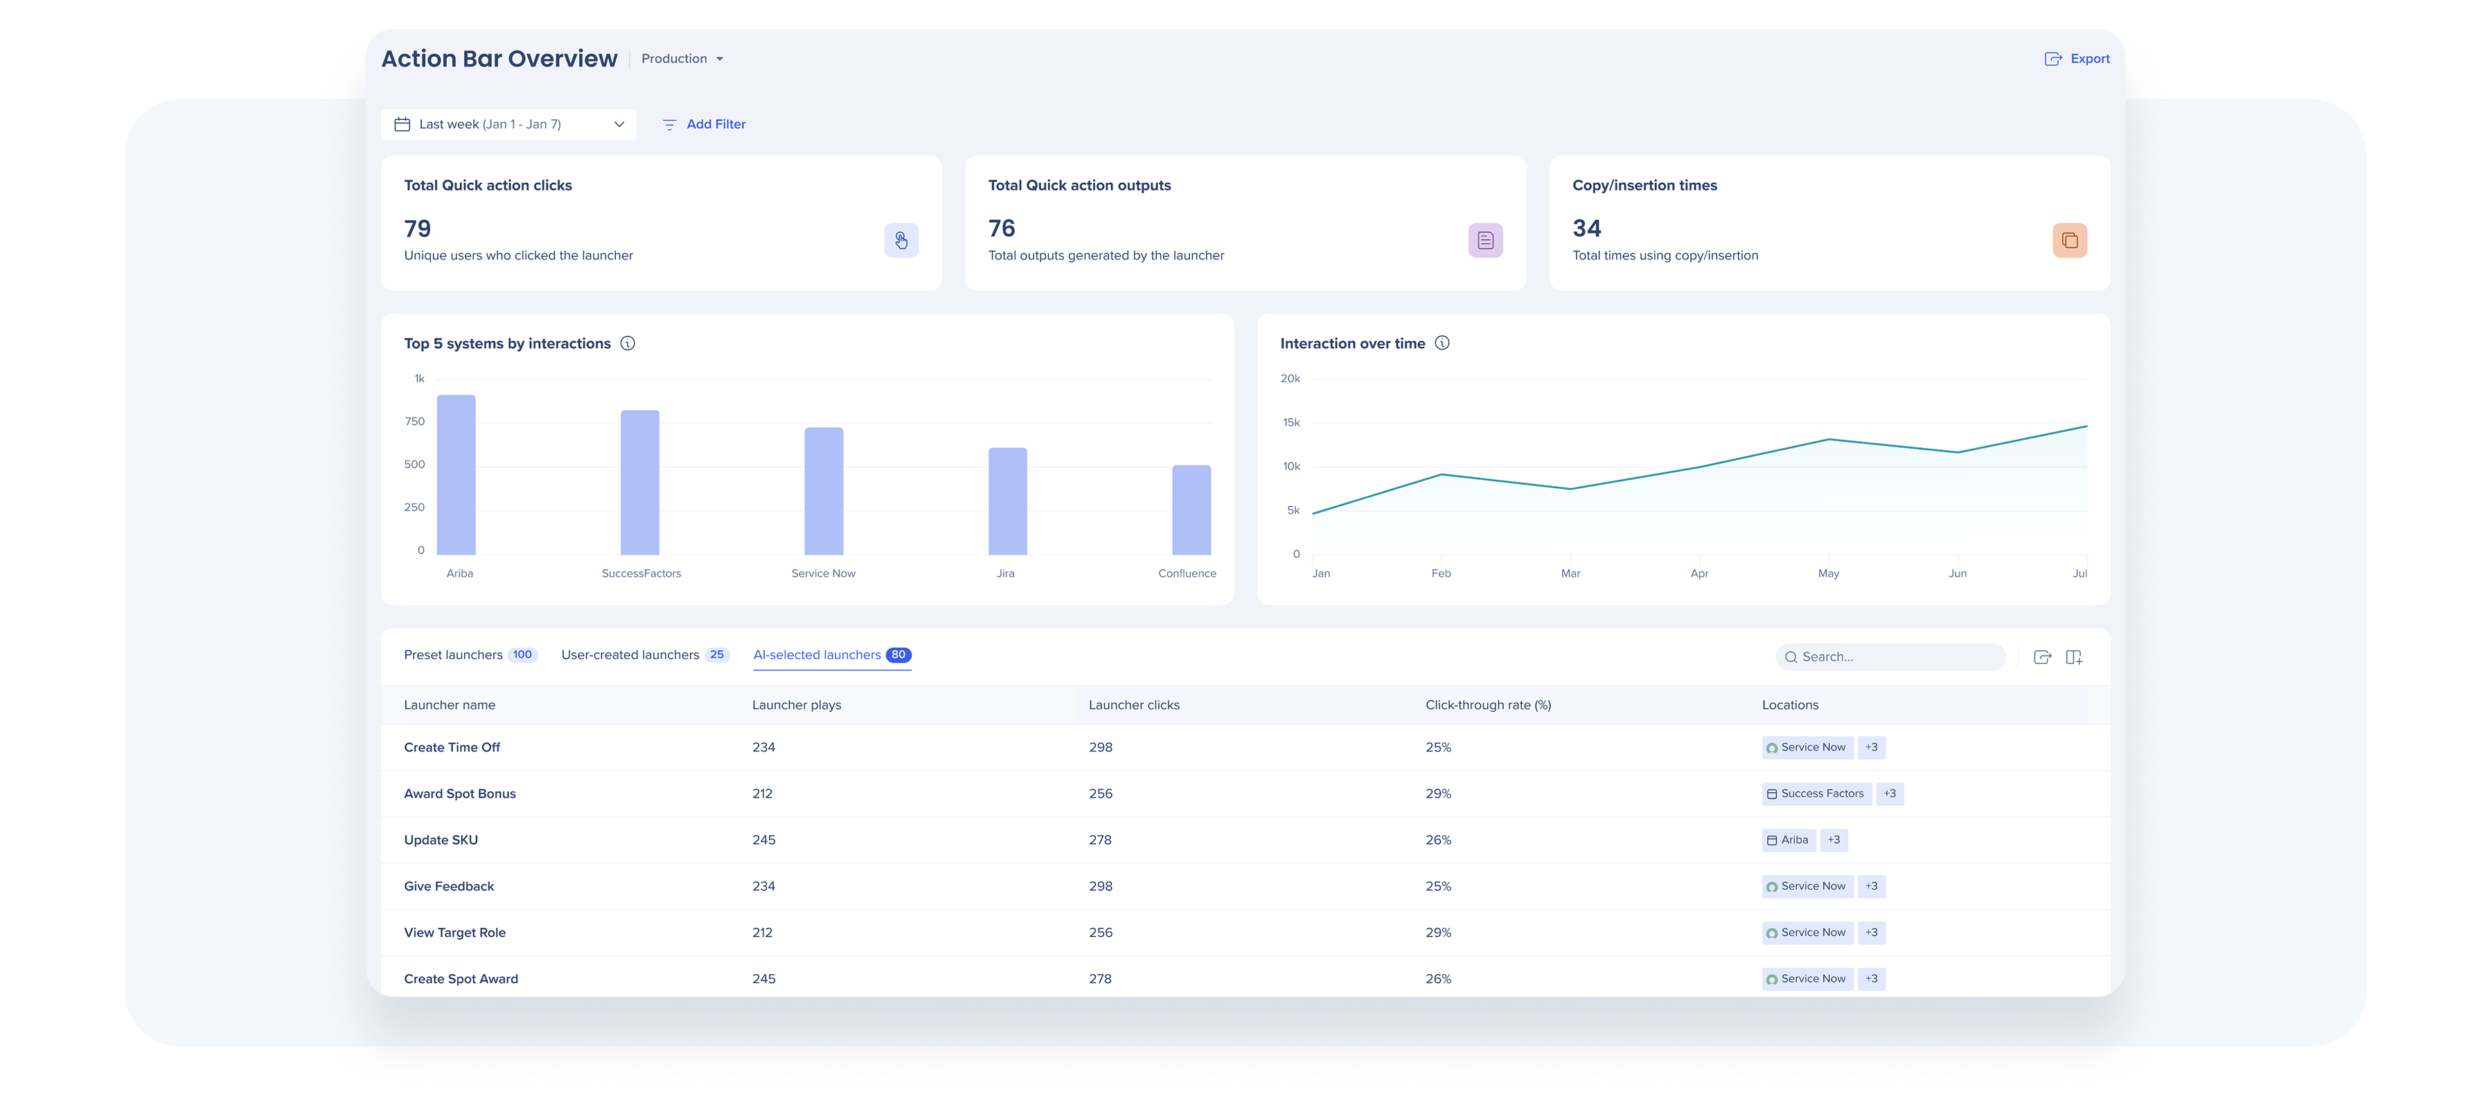
Task: Click the Ariba bar in chart
Action: point(456,474)
